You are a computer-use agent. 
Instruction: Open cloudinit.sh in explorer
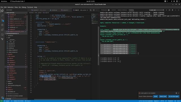point(11,44)
